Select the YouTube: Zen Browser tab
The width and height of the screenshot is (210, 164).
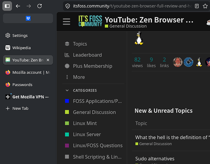pos(28,60)
